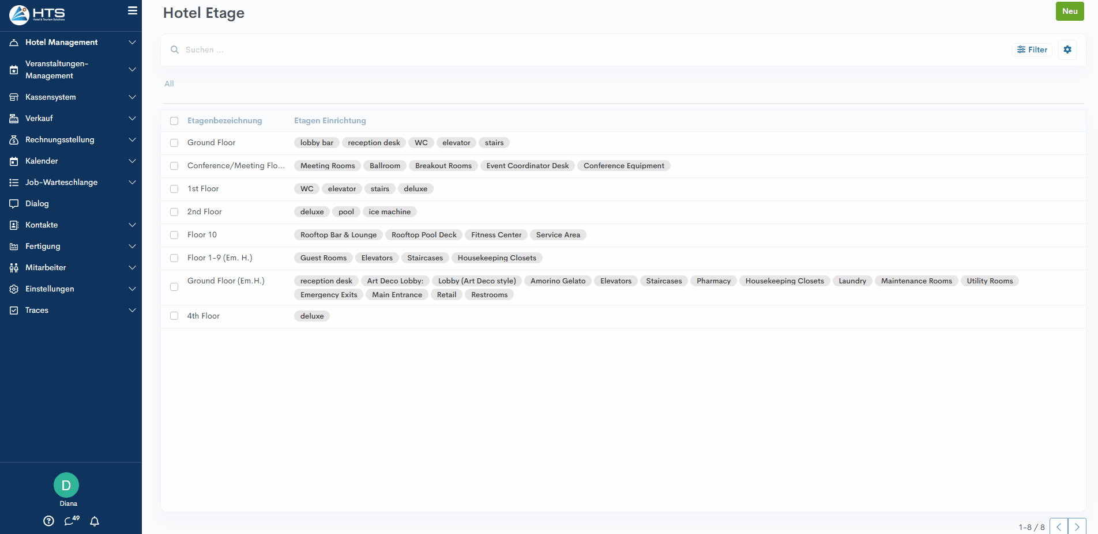Go to next page arrow
The image size is (1098, 534).
(x=1077, y=527)
